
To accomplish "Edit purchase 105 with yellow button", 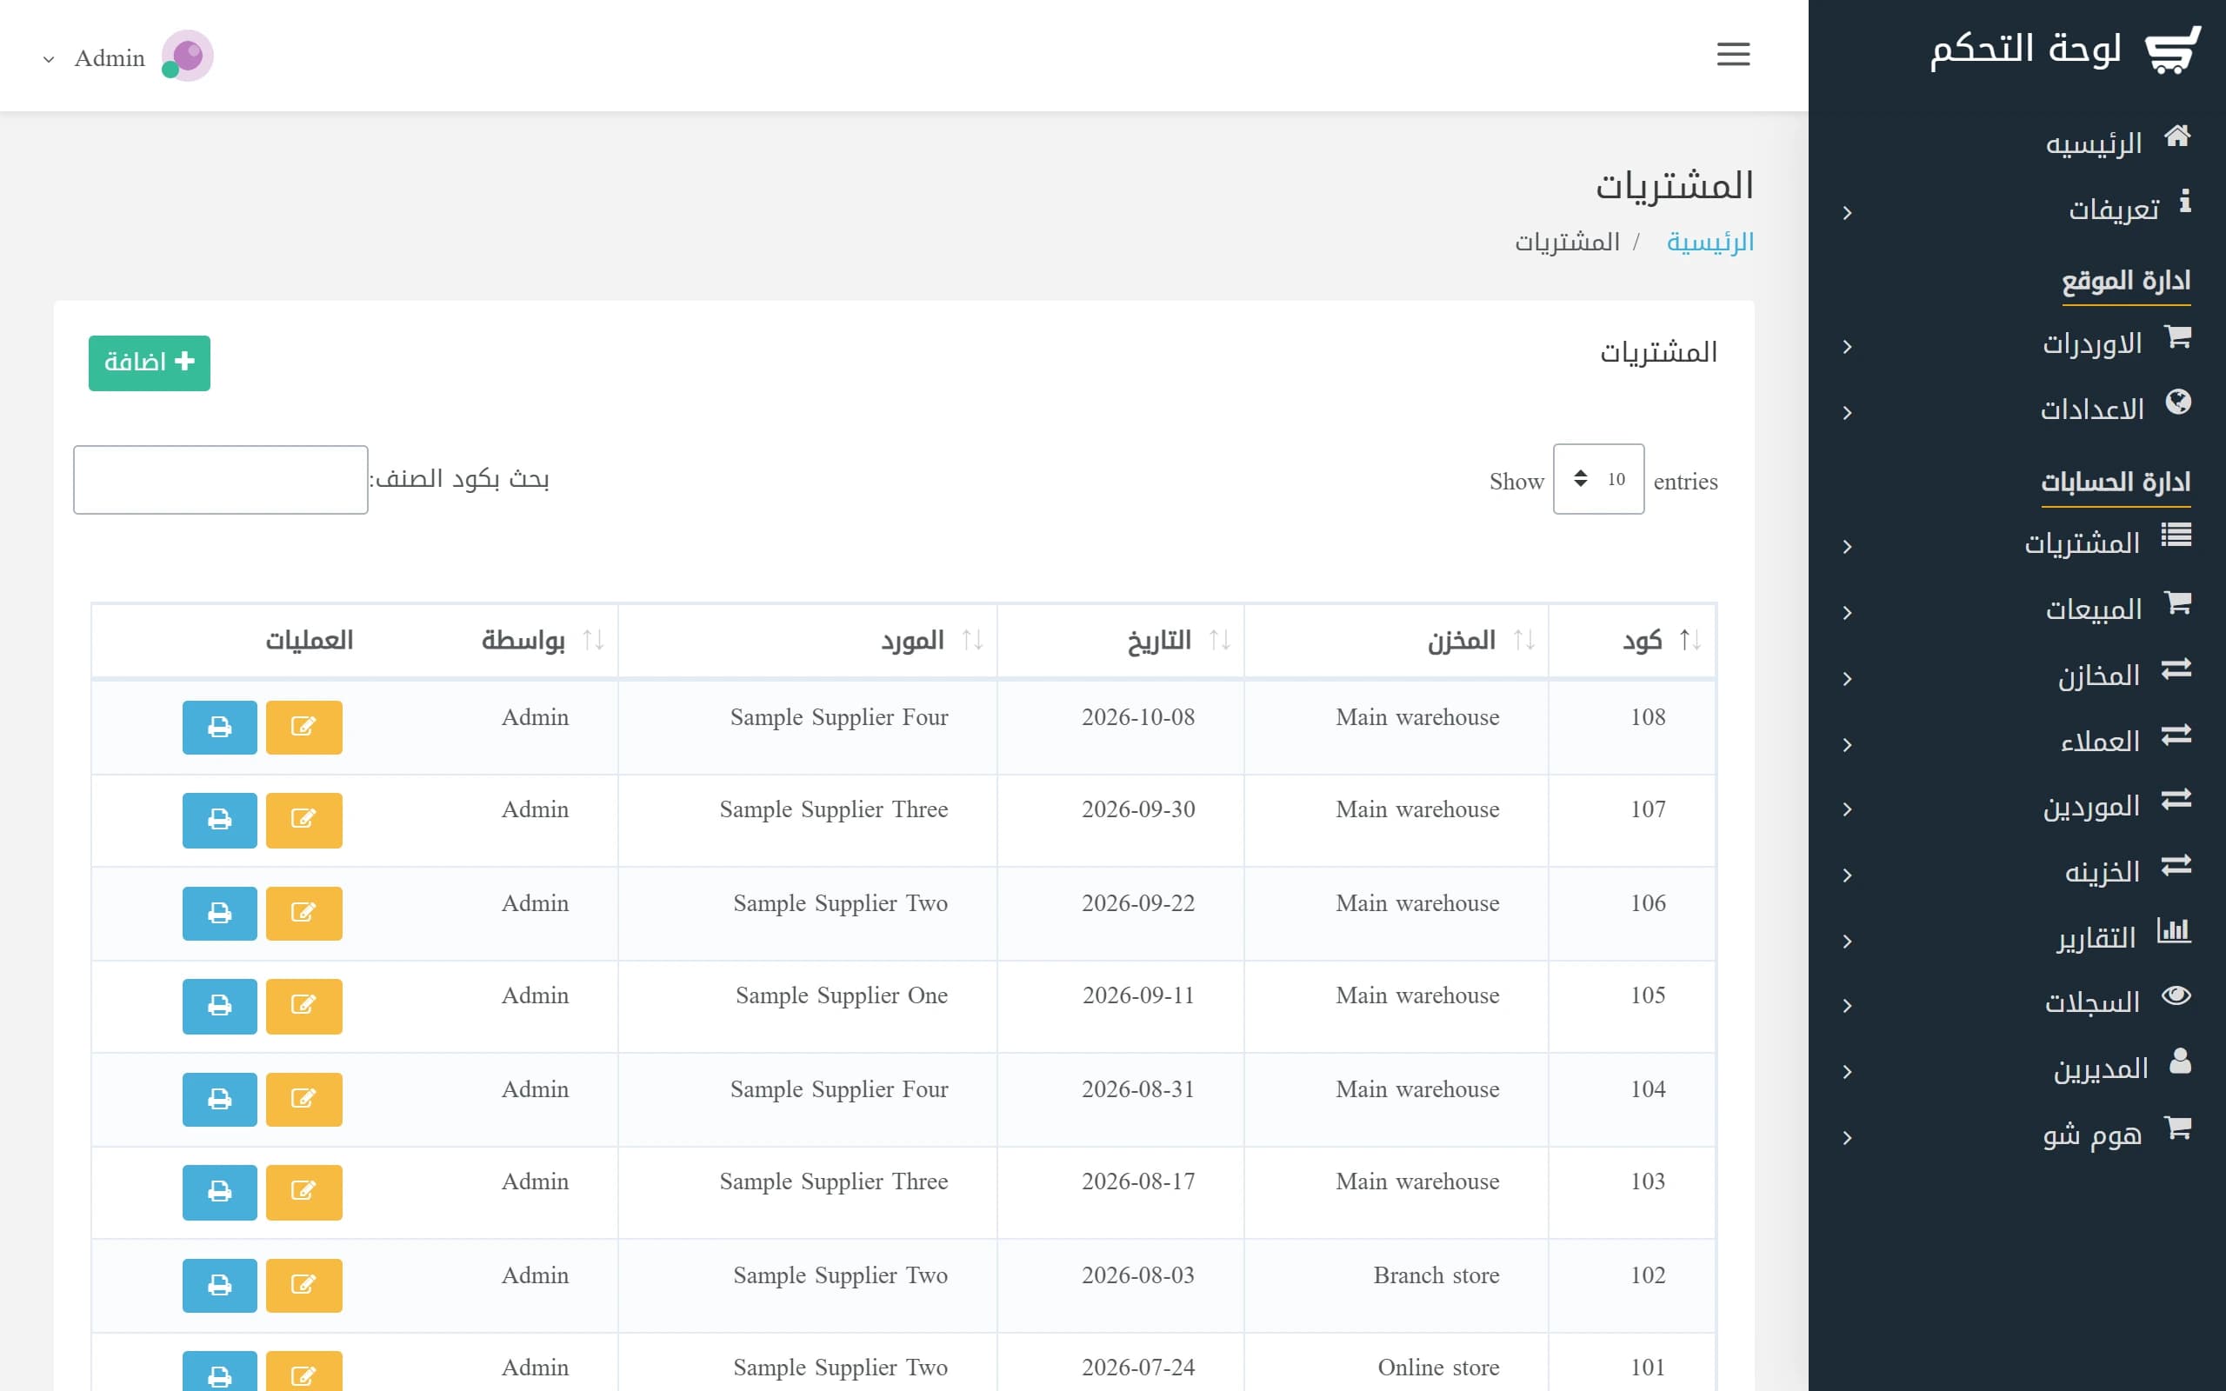I will (303, 1006).
